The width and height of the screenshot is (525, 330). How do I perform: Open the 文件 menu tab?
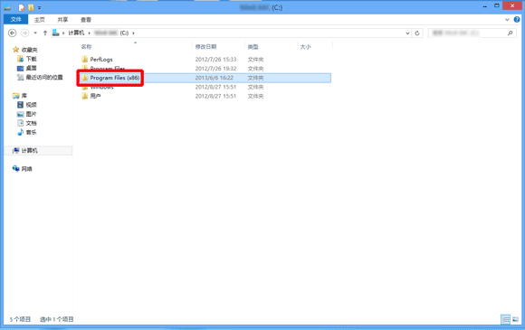click(15, 19)
